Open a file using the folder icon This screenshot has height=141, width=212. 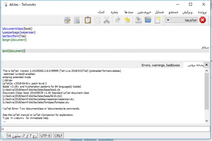[x=148, y=20]
